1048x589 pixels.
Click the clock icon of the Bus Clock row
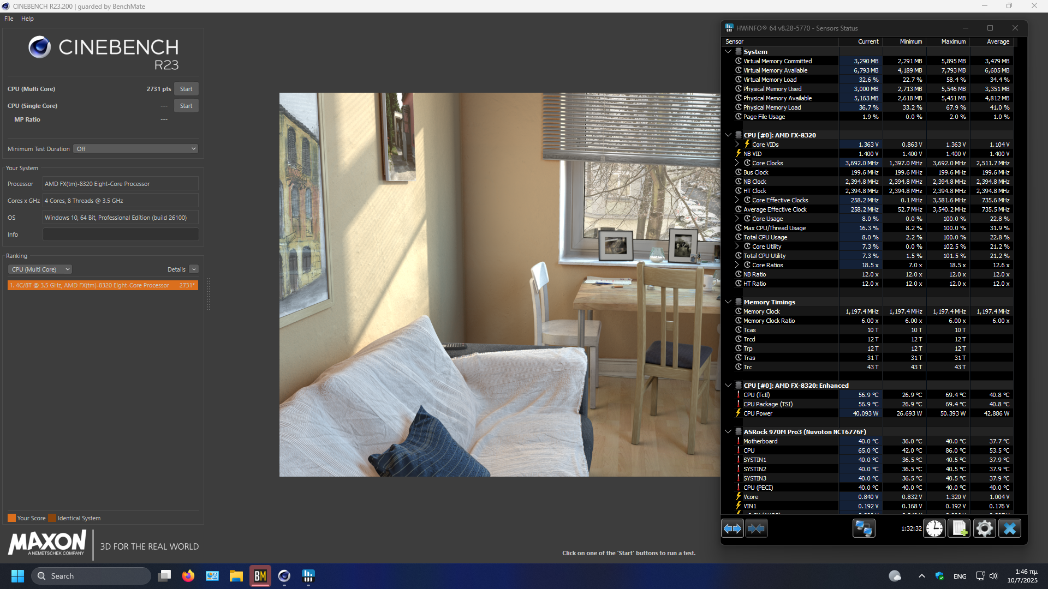pos(739,172)
